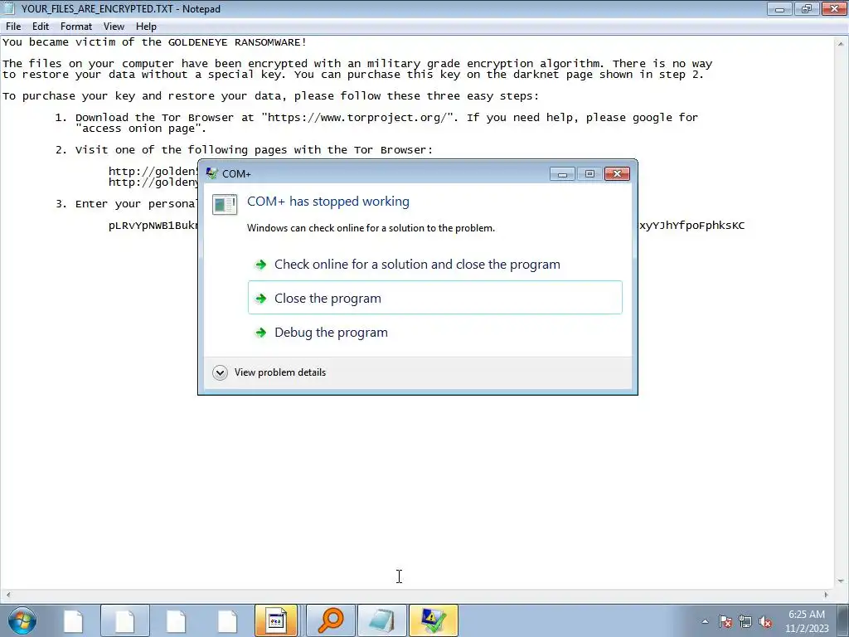Minimize the COM+ dialog

click(562, 174)
